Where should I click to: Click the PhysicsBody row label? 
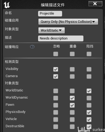coord(15,112)
